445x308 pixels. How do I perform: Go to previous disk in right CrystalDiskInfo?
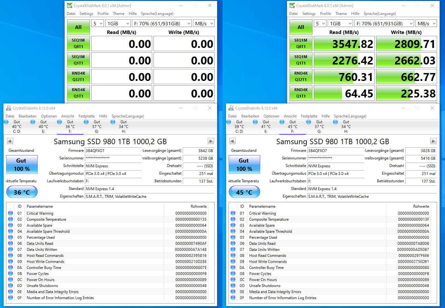232,141
